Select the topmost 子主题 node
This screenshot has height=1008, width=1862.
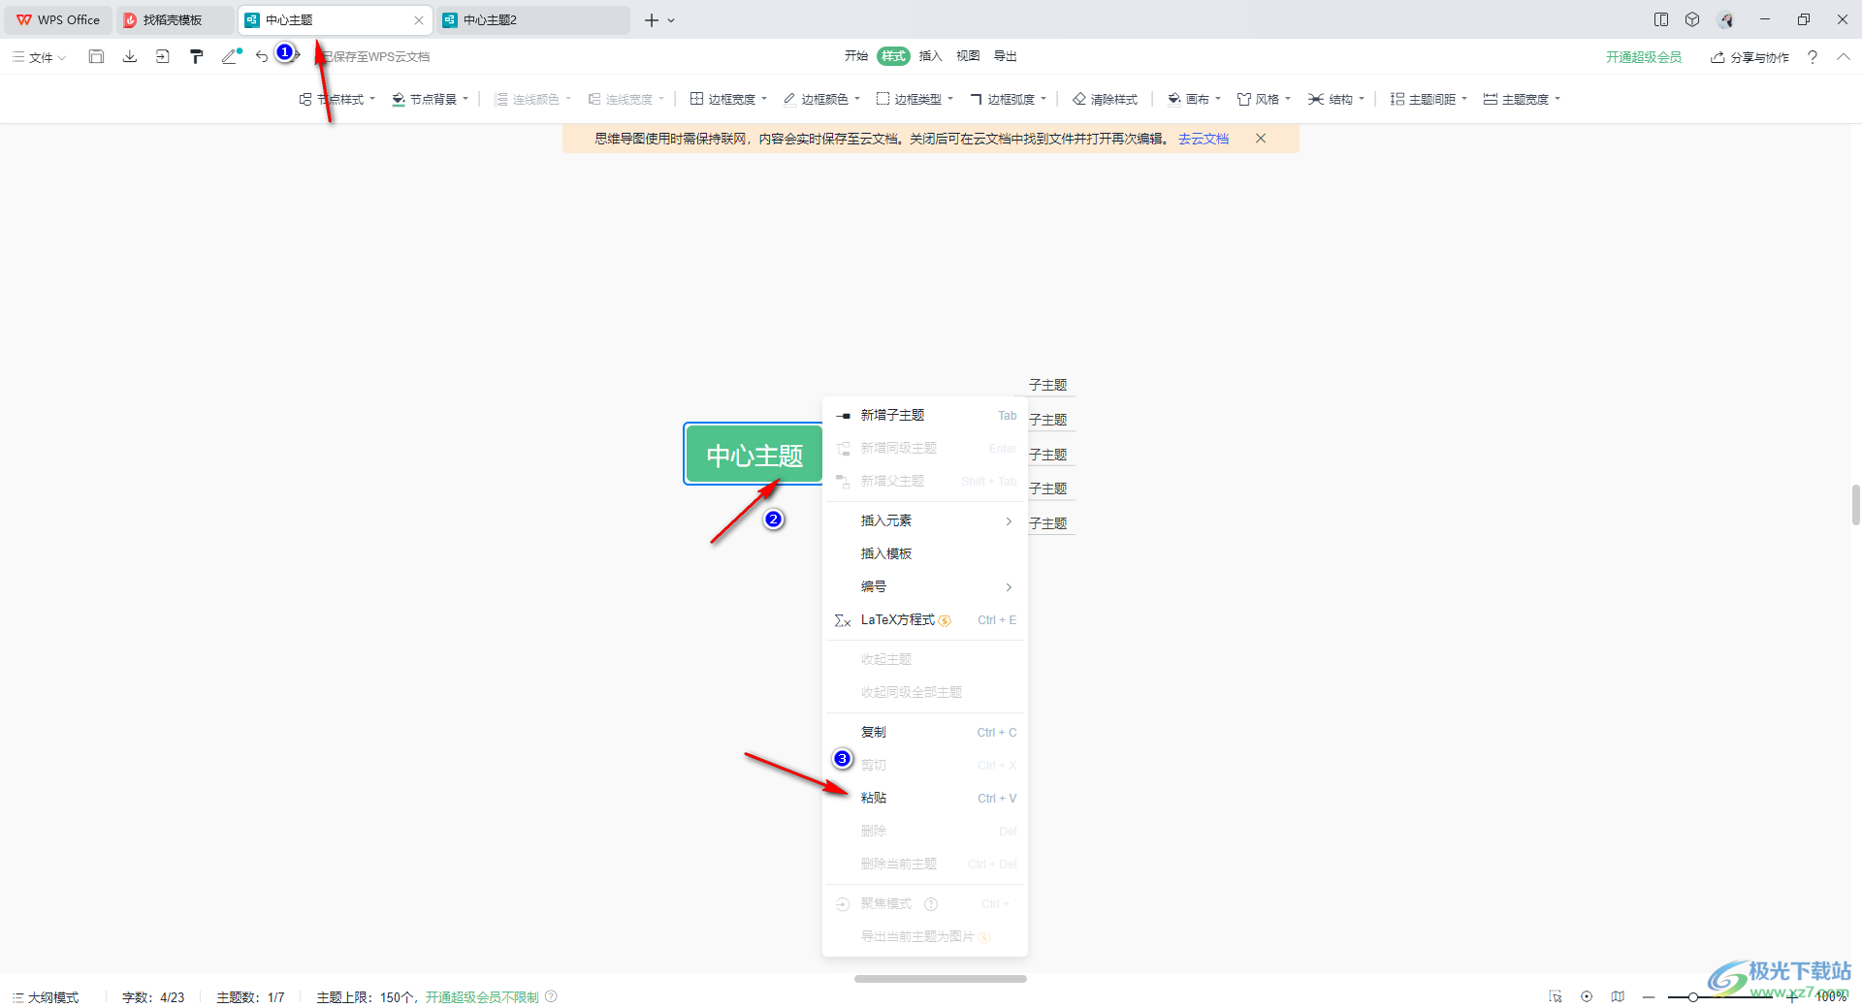(1048, 385)
